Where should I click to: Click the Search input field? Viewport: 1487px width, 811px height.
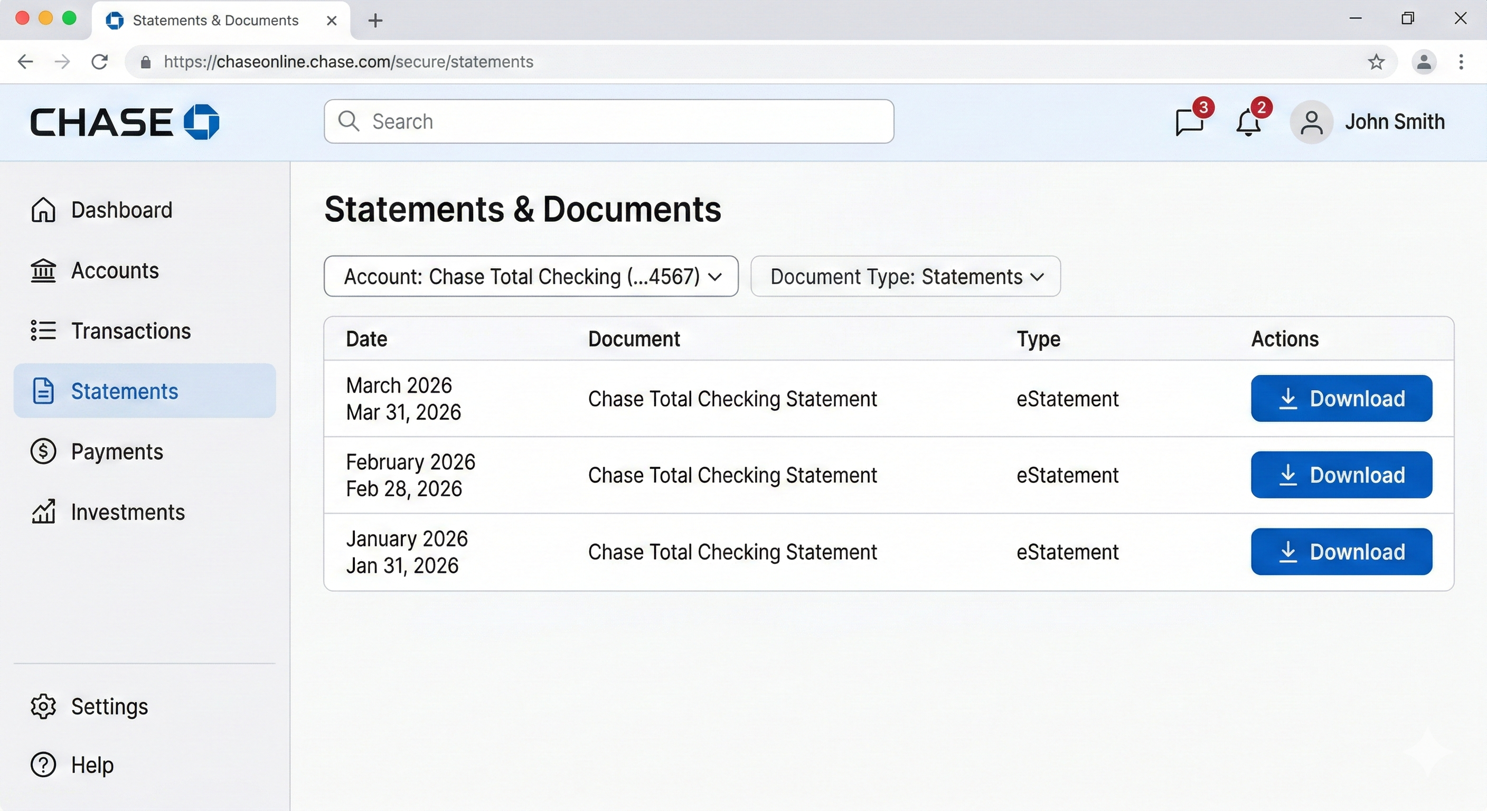(609, 122)
